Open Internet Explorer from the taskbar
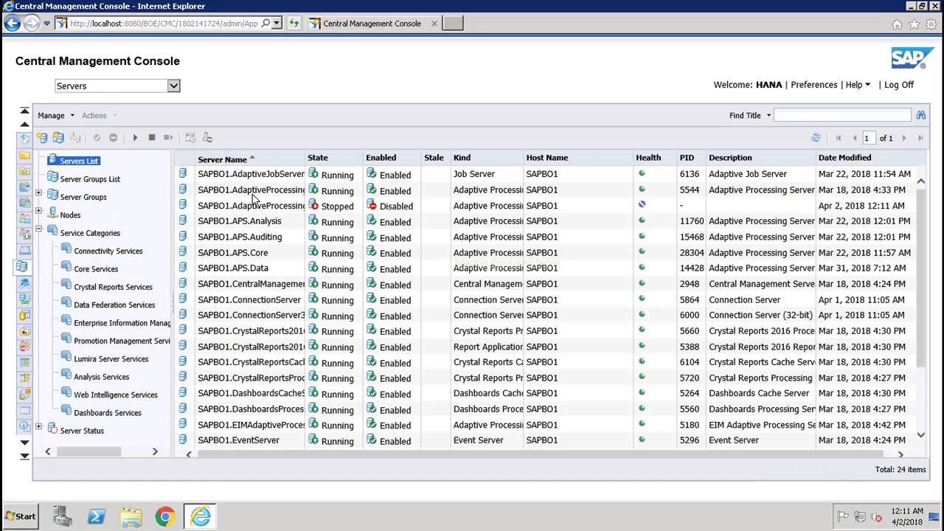 tap(200, 517)
